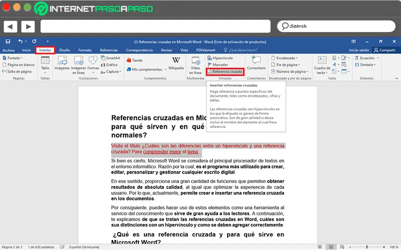This screenshot has width=401, height=250.
Task: Undo the last action
Action: click(x=21, y=41)
